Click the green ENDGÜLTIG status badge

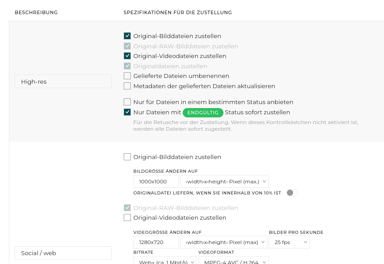(203, 113)
